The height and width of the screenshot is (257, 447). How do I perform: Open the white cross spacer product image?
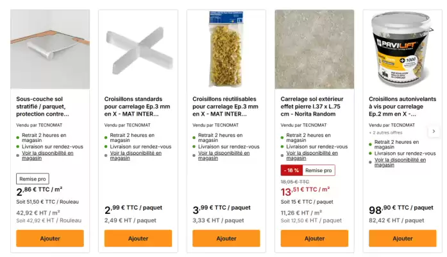[x=139, y=49]
